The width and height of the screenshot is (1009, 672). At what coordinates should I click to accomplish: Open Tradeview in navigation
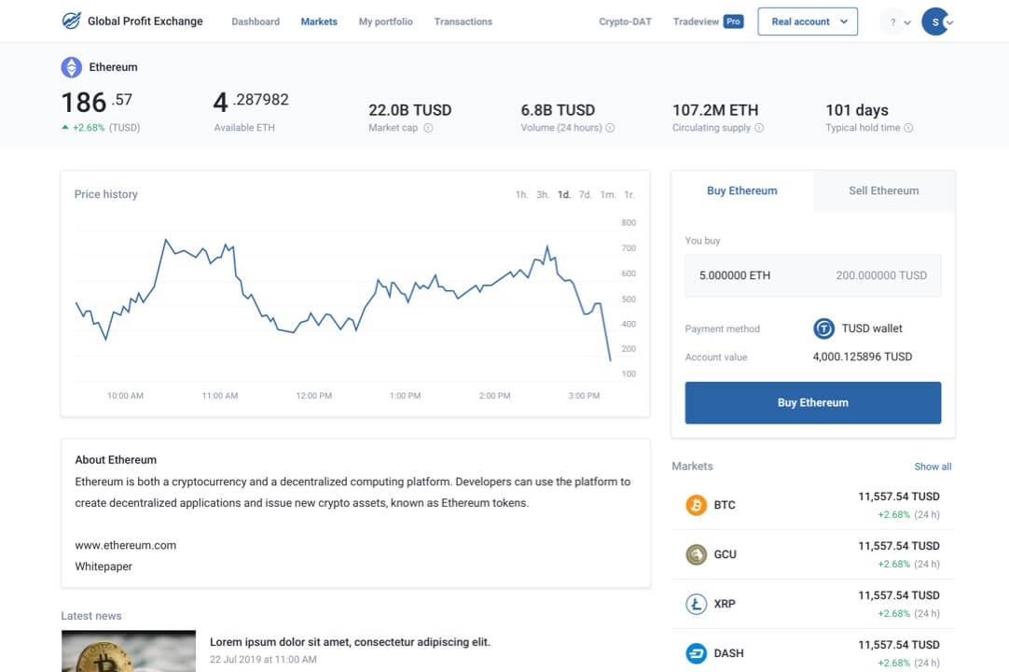(x=697, y=21)
